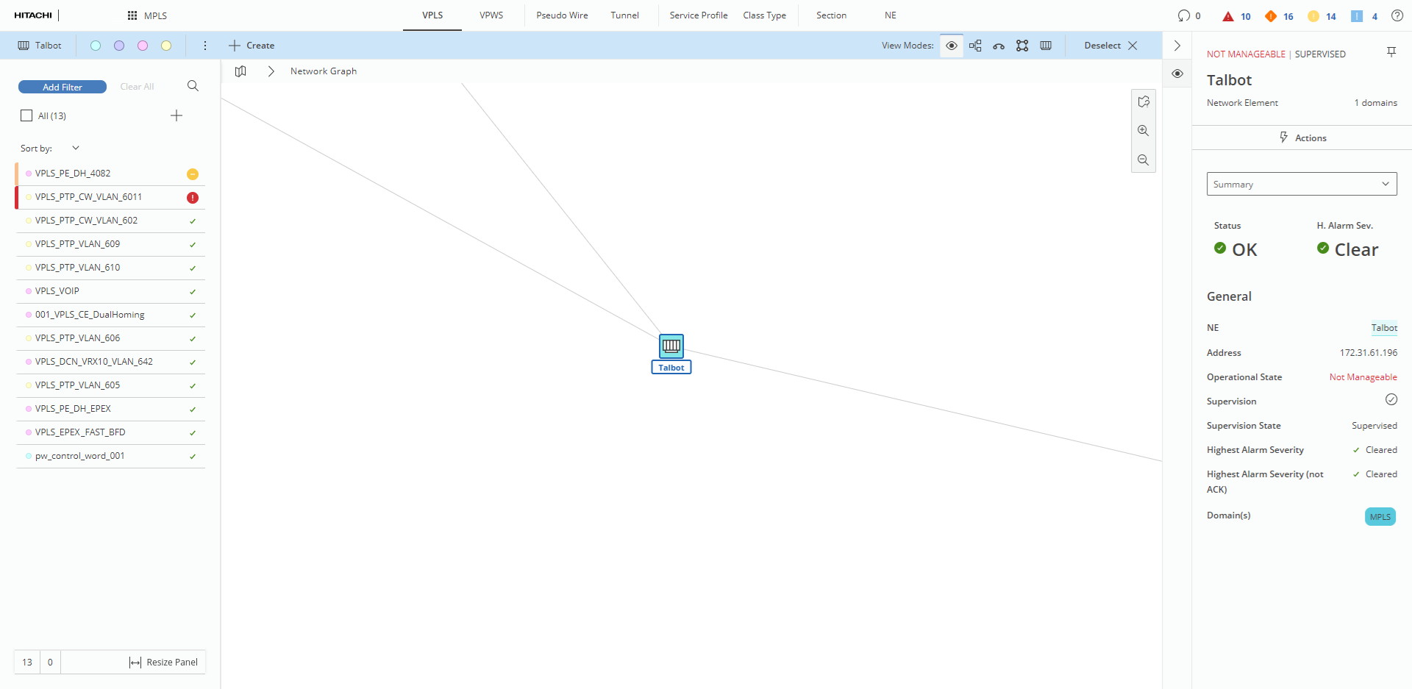Open the Summary dropdown

1301,184
